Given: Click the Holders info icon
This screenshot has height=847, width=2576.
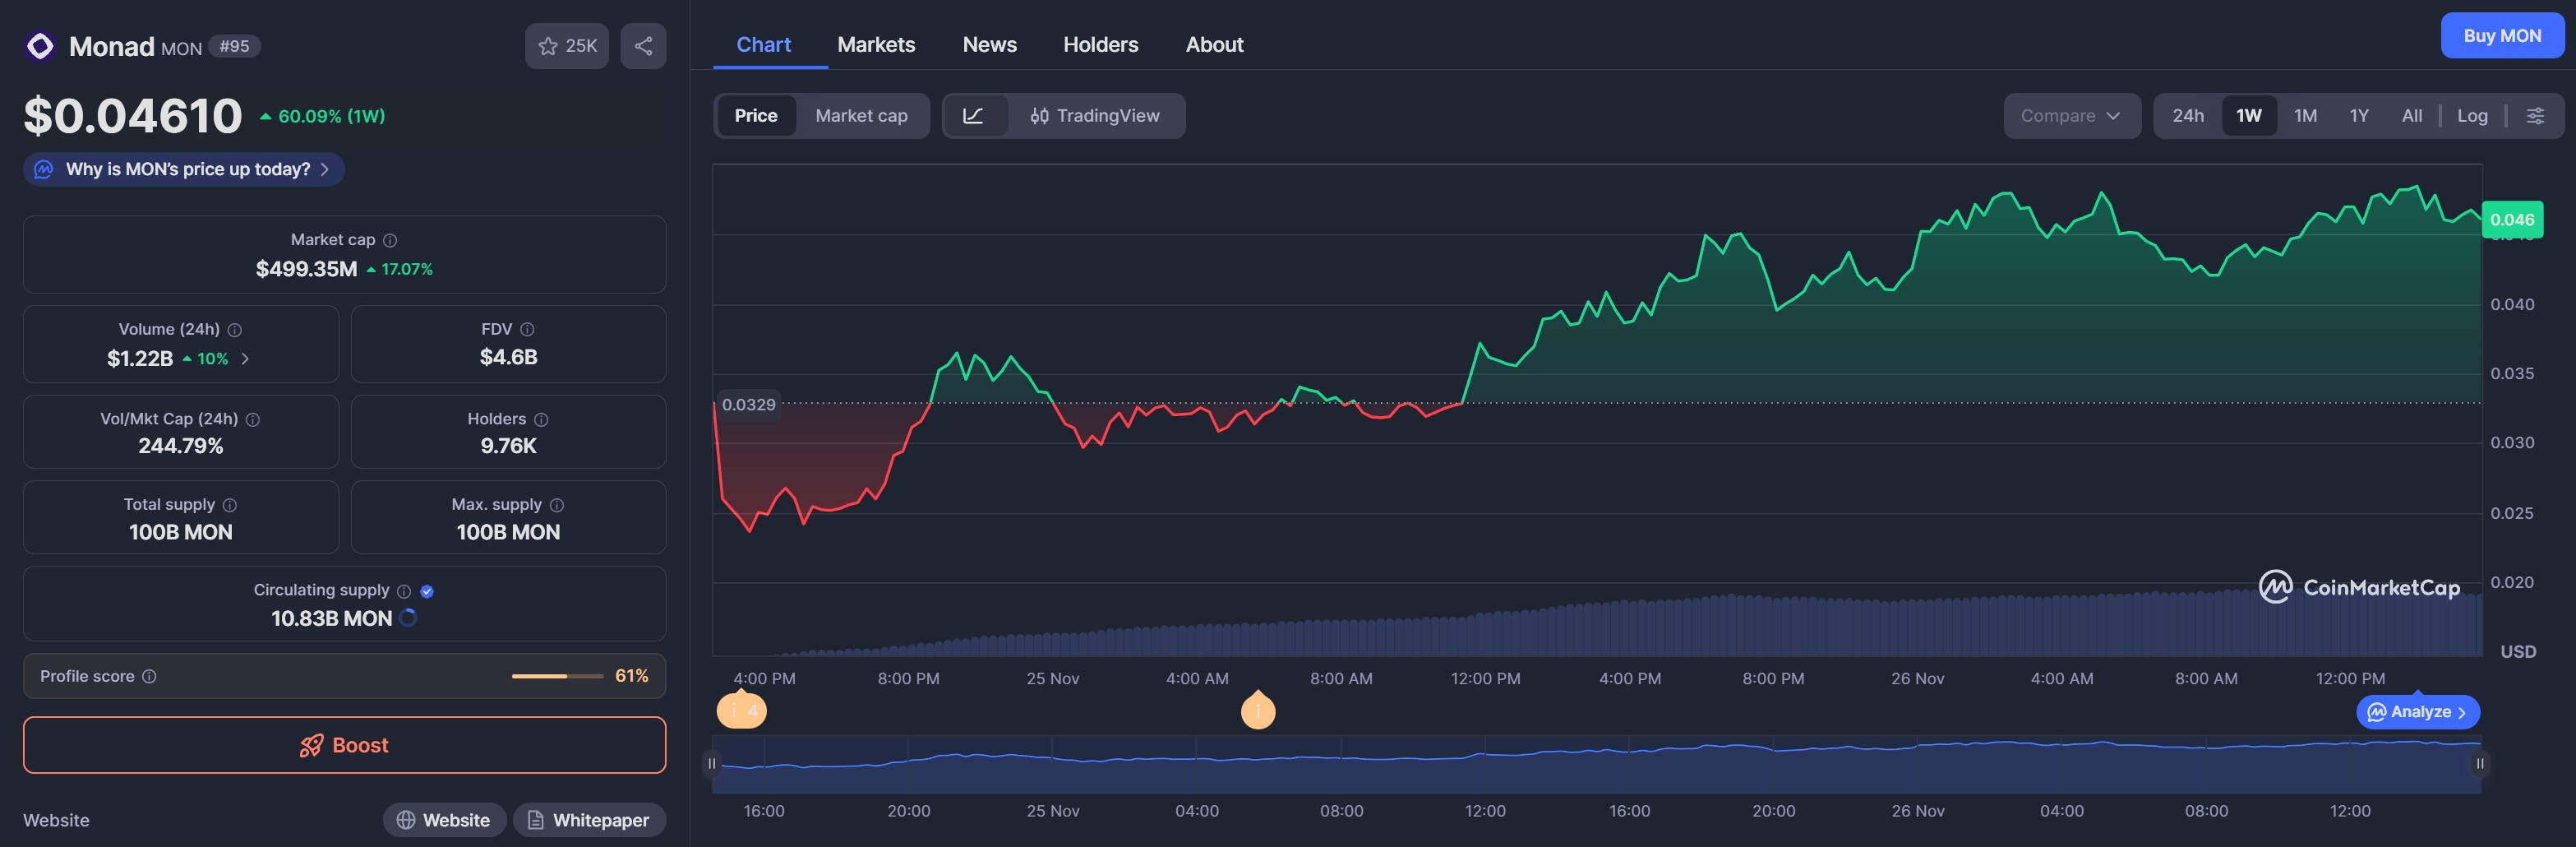Looking at the screenshot, I should tap(541, 419).
